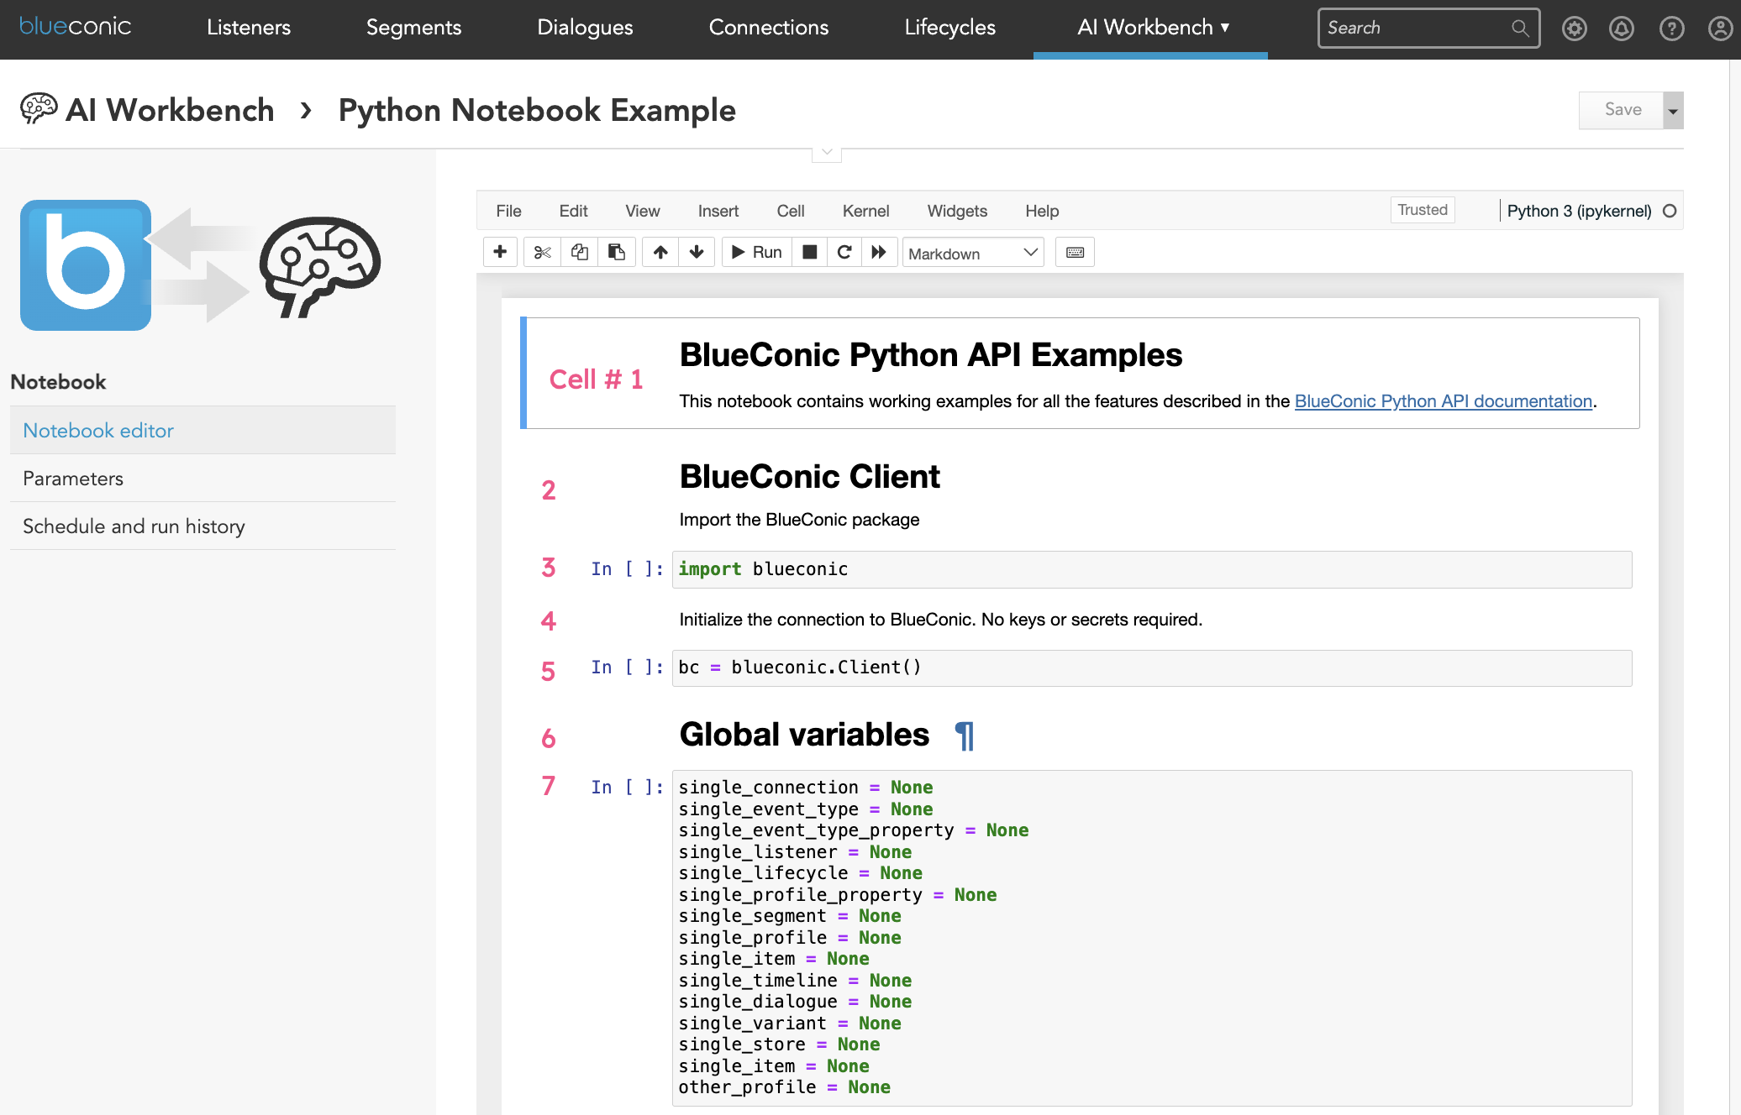The image size is (1741, 1115).
Task: Click In [ ]: prompt of single_connection cell
Action: (x=627, y=788)
